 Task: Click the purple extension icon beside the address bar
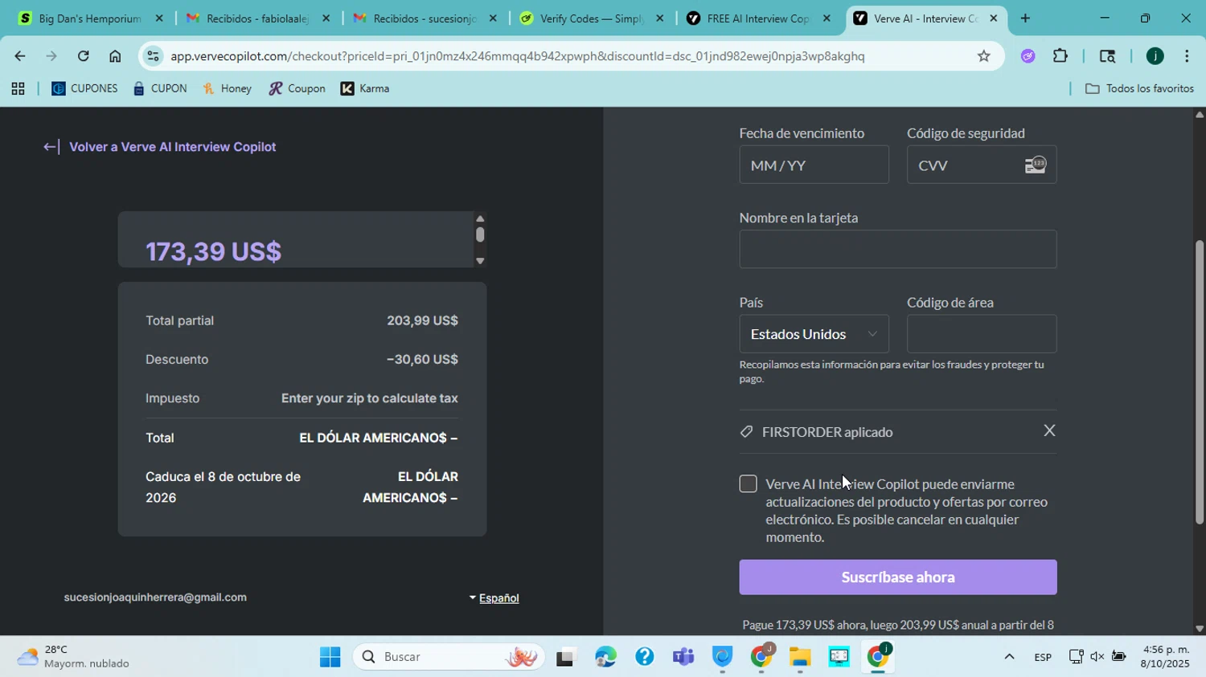coord(1028,56)
